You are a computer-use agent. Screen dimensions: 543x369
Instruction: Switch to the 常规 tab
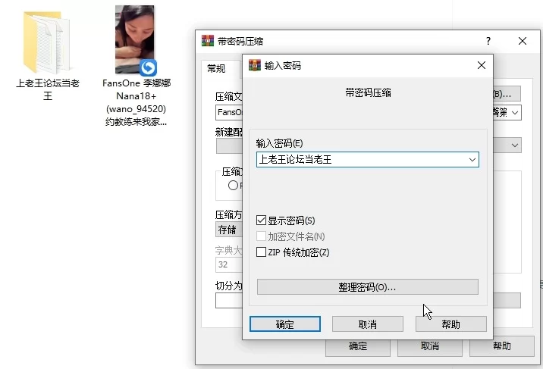pos(216,68)
